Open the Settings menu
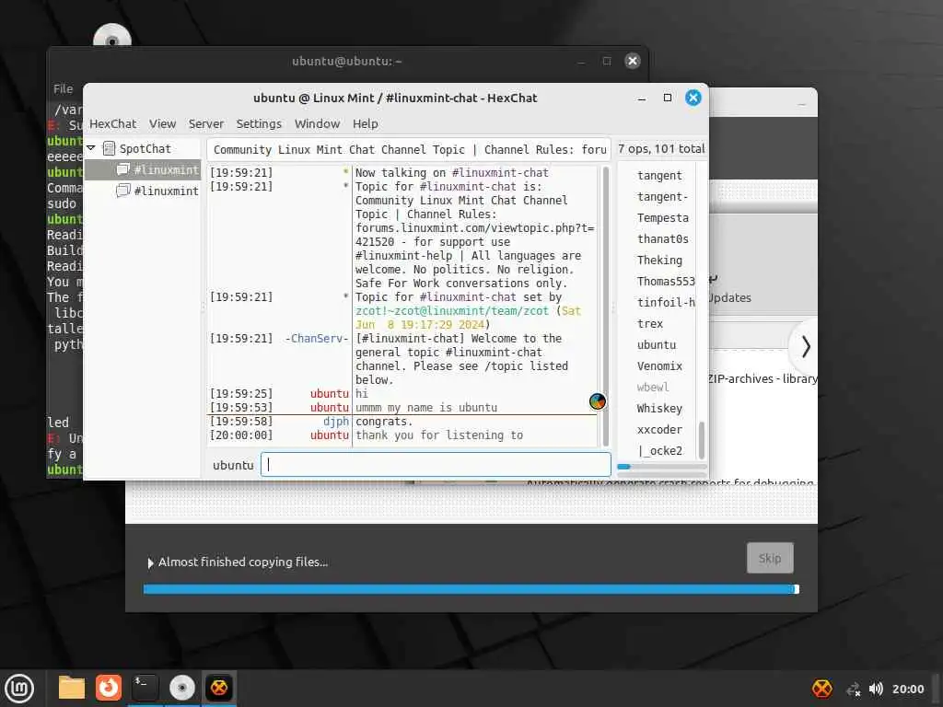Image resolution: width=943 pixels, height=707 pixels. [x=259, y=124]
